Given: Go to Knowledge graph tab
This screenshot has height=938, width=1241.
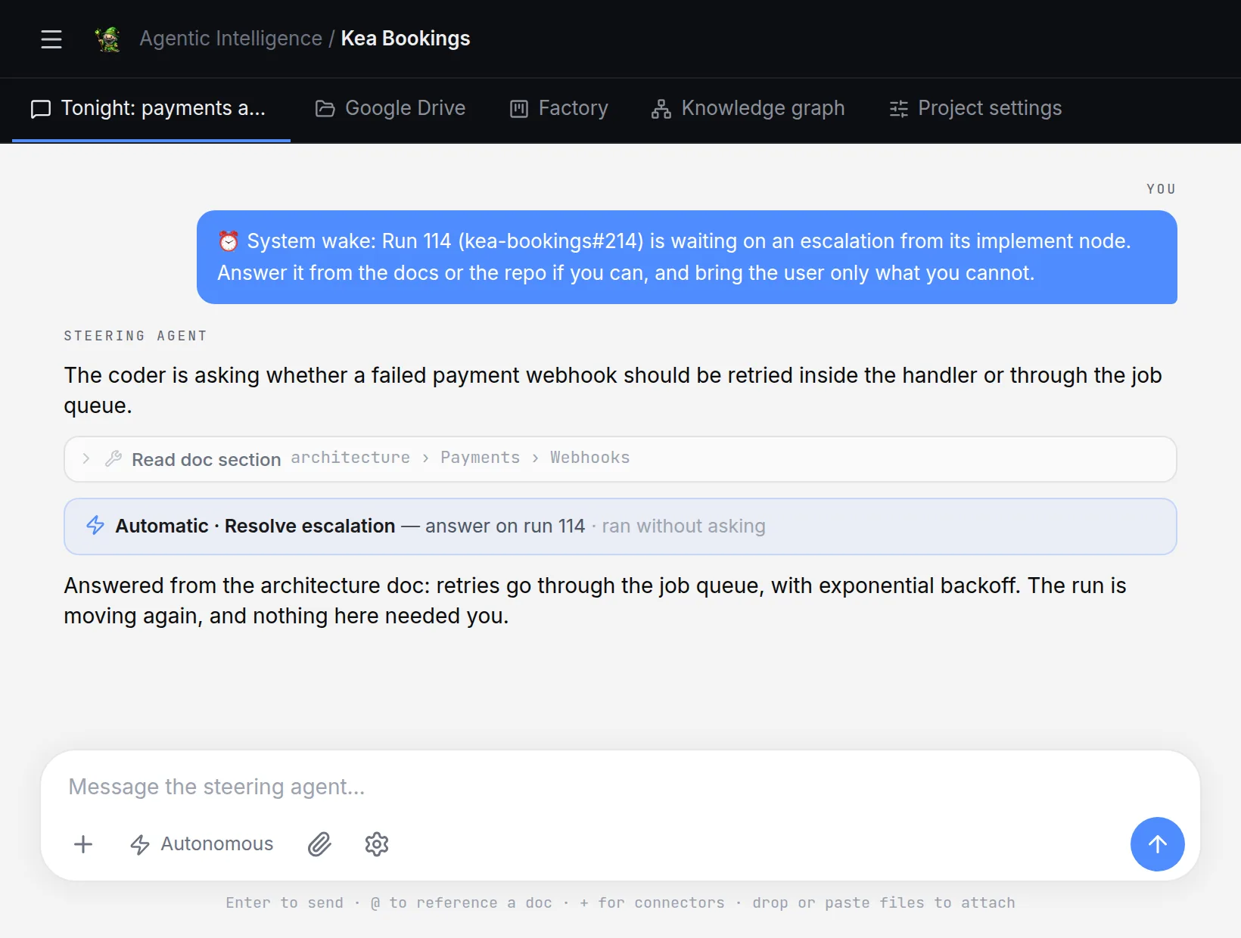Looking at the screenshot, I should tap(748, 109).
